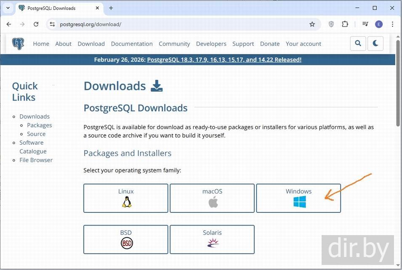Choose the Windows operating system button
This screenshot has width=402, height=270.
(298, 198)
